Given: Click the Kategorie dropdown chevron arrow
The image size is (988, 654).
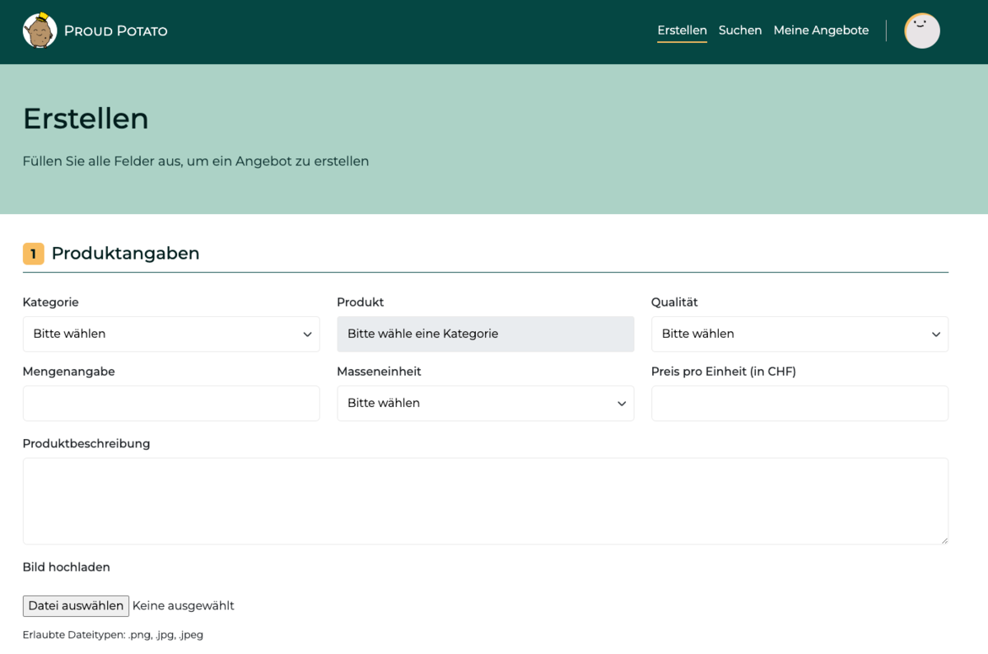Looking at the screenshot, I should [307, 334].
